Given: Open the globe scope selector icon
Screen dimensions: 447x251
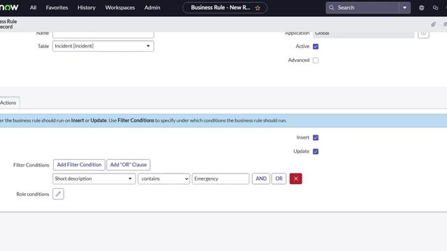Looking at the screenshot, I should (421, 8).
